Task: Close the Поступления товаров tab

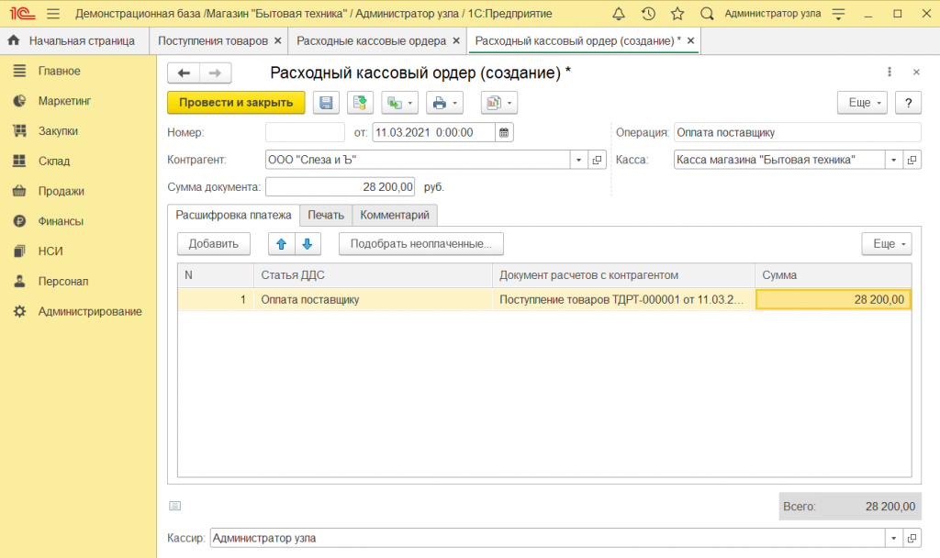Action: click(x=277, y=41)
